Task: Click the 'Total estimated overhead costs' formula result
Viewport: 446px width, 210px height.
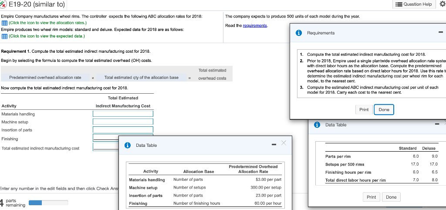Action: point(212,74)
